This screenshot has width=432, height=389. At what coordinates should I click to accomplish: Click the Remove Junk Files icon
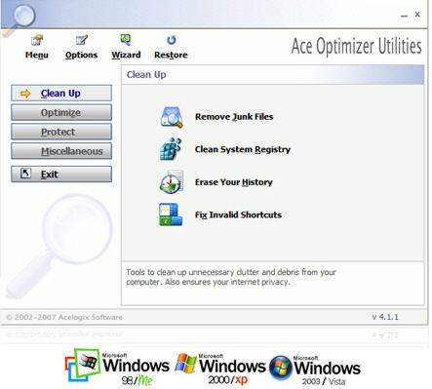pyautogui.click(x=172, y=117)
